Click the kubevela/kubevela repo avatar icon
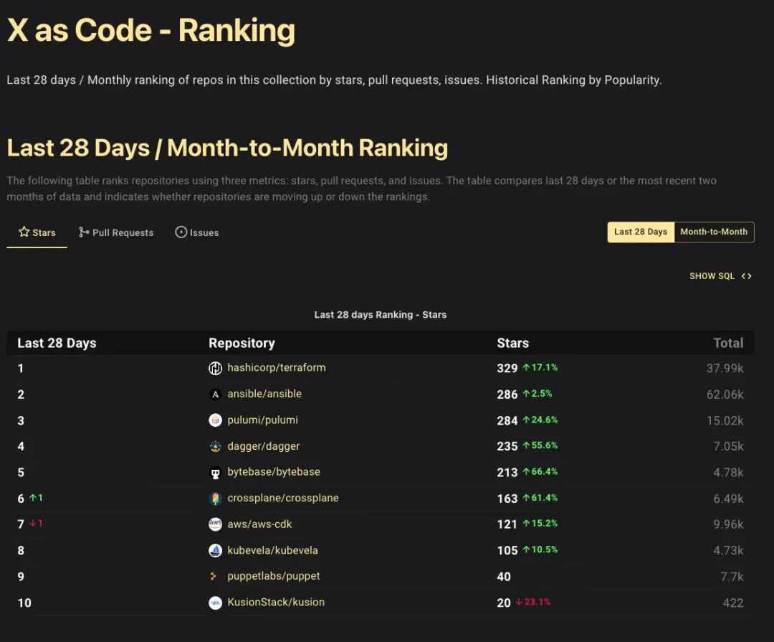 pyautogui.click(x=215, y=550)
